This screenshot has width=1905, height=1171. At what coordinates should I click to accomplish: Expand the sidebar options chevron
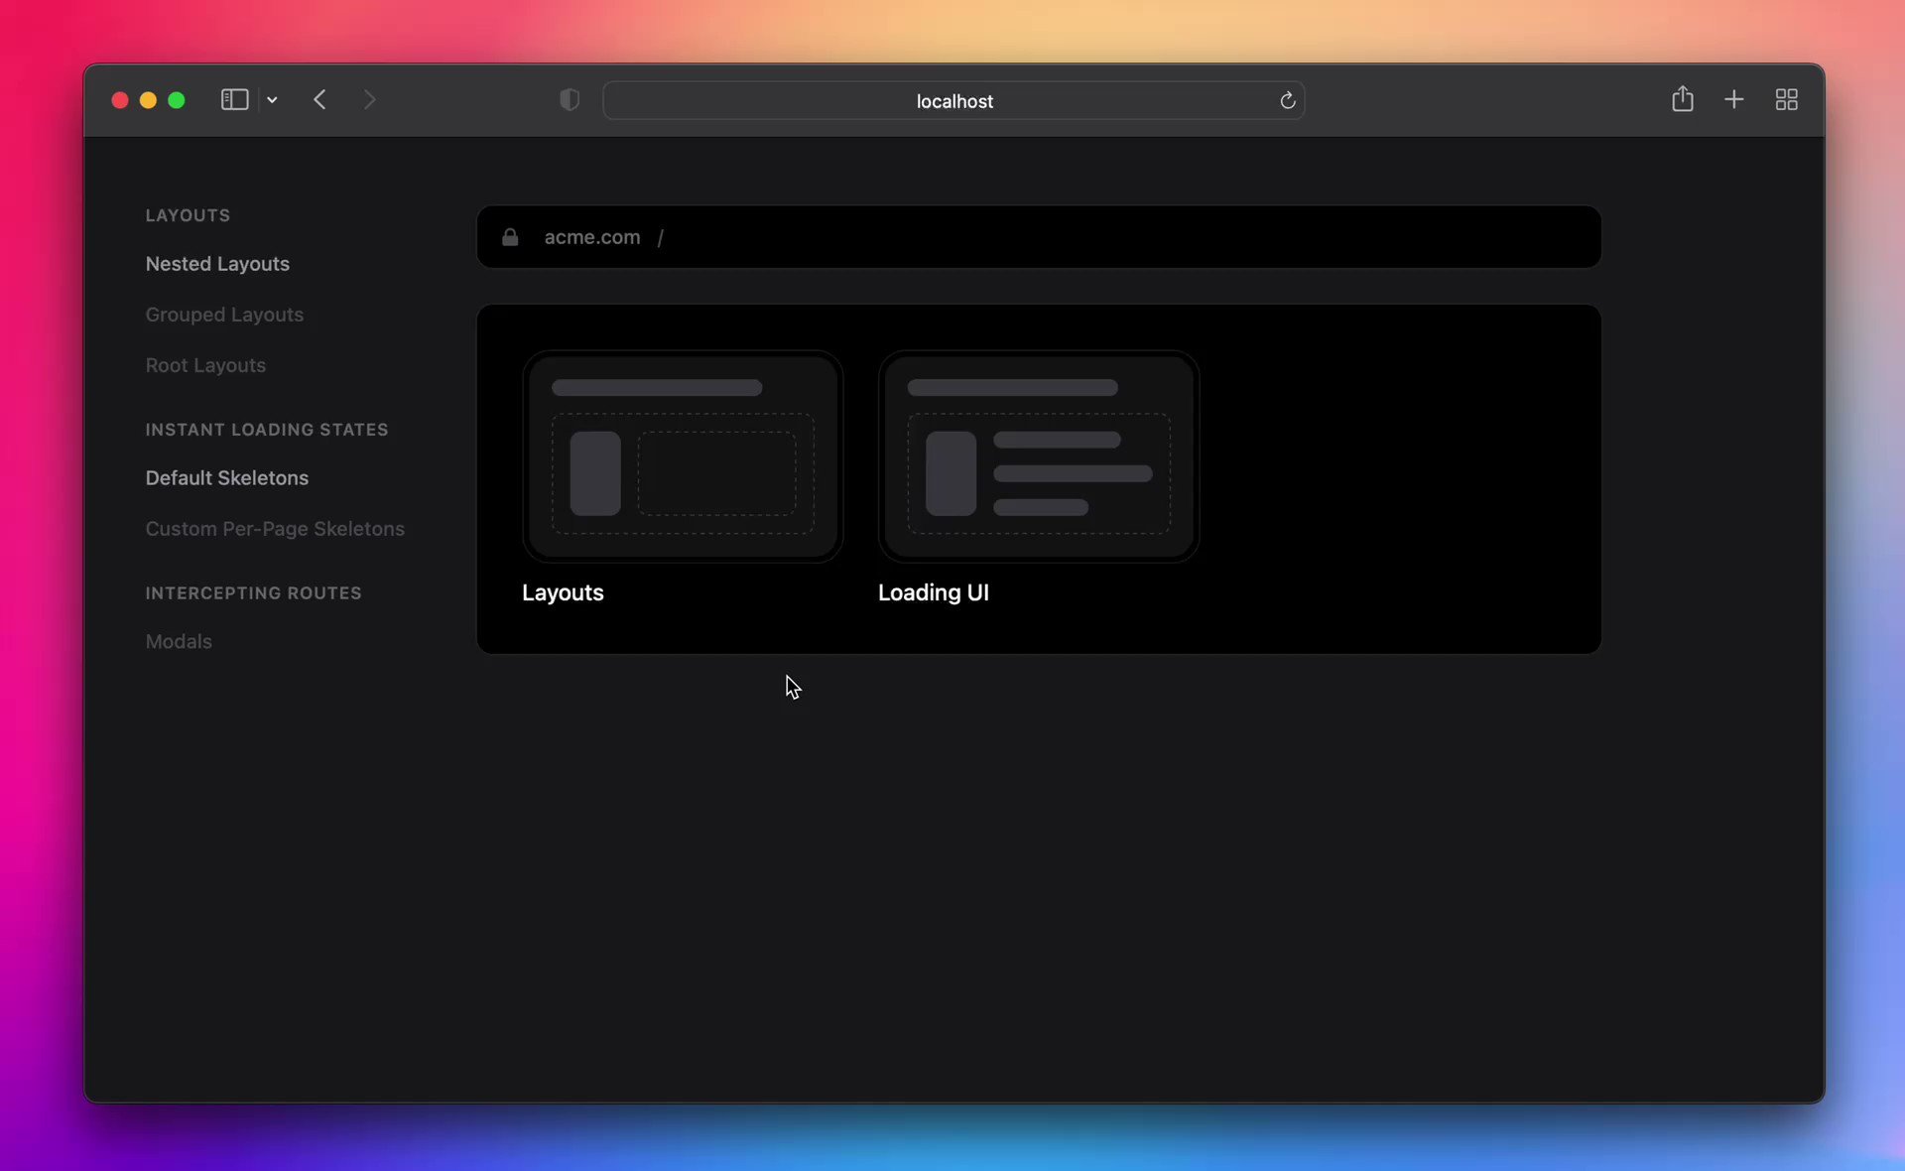click(x=272, y=99)
